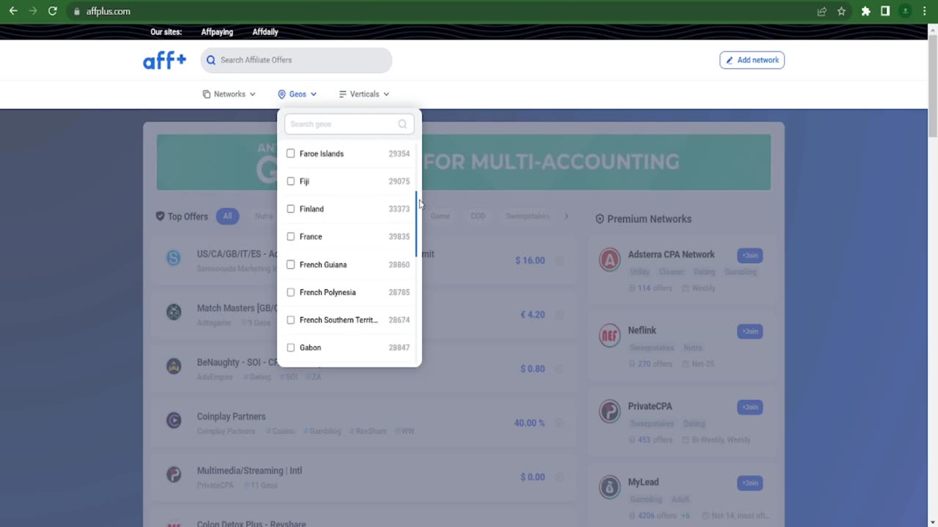This screenshot has height=527, width=938.
Task: Join the Neflink network
Action: [750, 332]
